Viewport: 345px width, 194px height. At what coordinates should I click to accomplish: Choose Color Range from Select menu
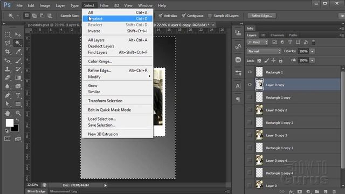click(118, 61)
